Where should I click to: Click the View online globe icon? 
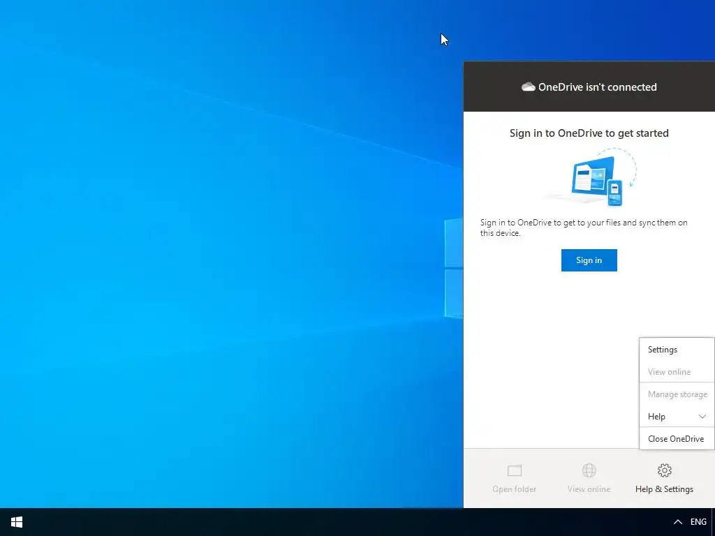[x=589, y=470]
